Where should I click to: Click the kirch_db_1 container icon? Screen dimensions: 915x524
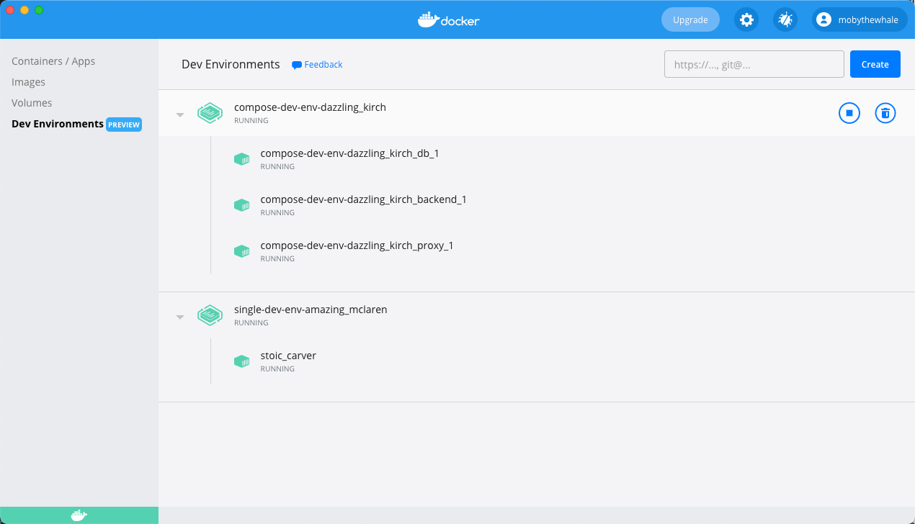pyautogui.click(x=241, y=159)
